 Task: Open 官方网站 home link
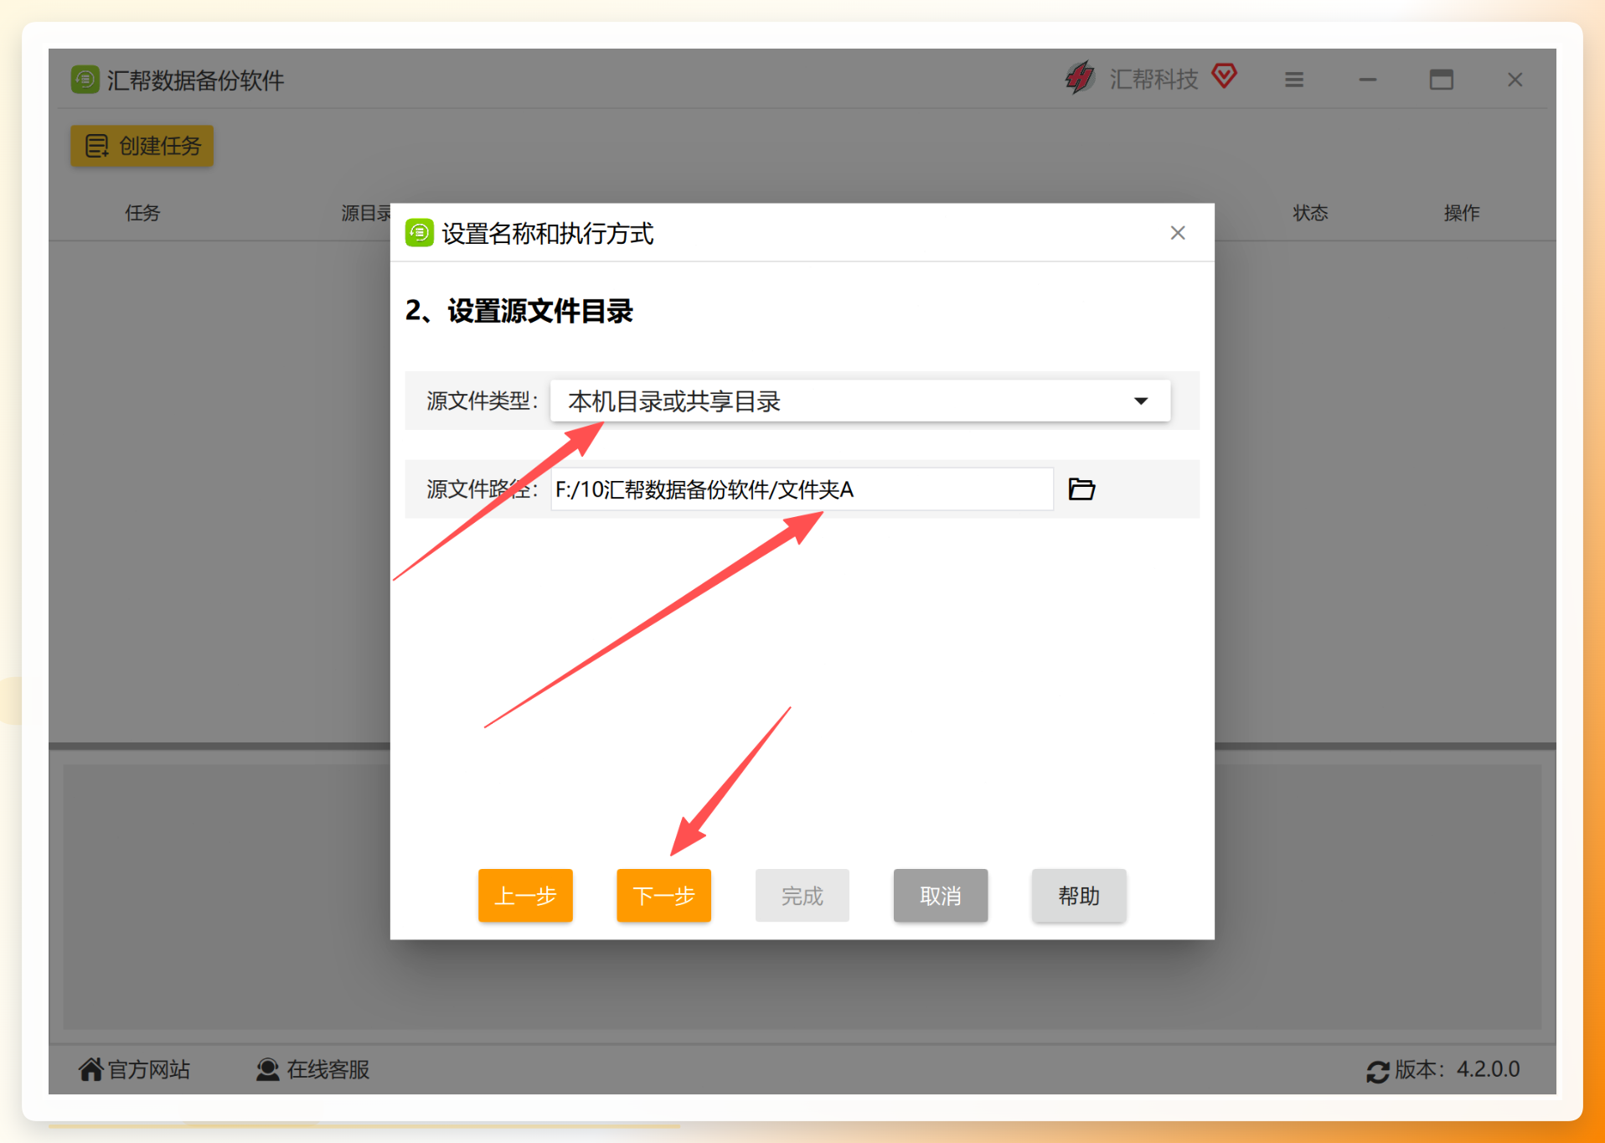tap(134, 1069)
